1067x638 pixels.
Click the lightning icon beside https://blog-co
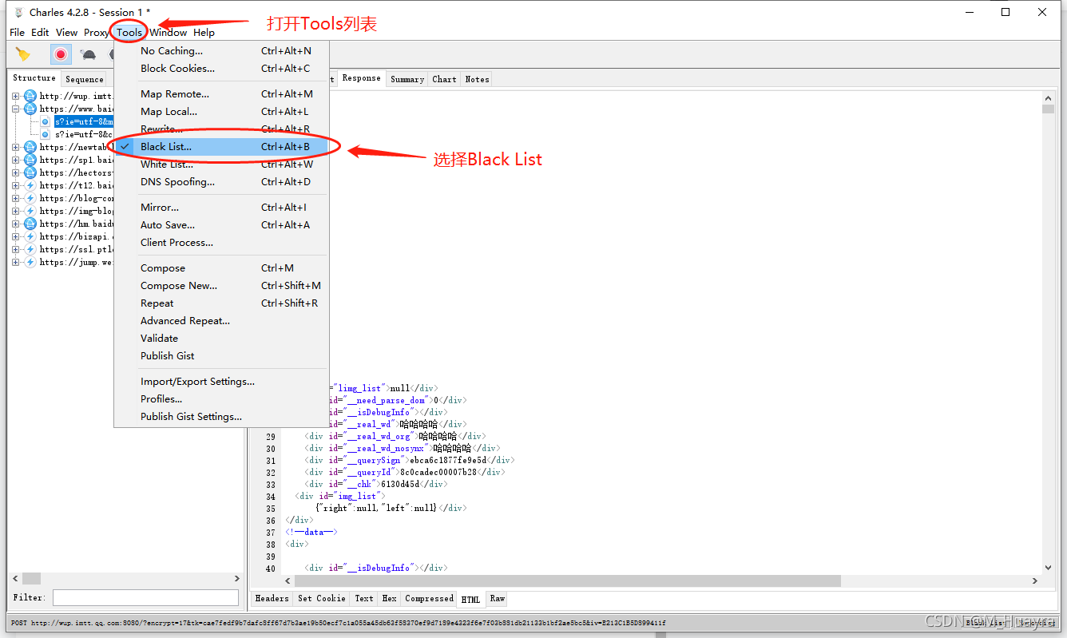(30, 198)
